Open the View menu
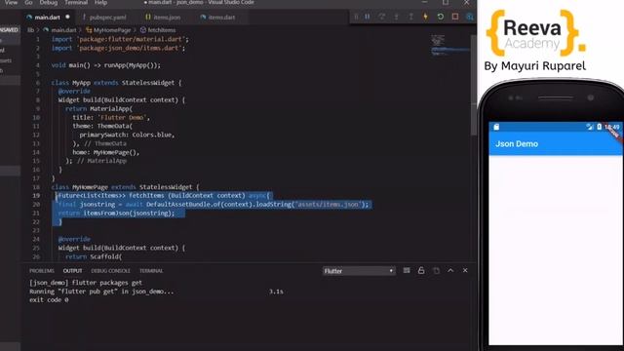 [11, 3]
